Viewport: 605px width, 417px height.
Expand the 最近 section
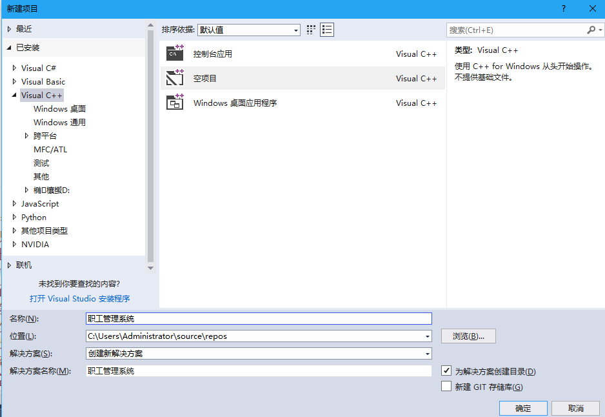(x=9, y=29)
